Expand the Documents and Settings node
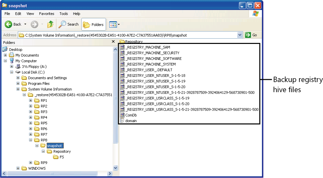Viewport: 323px width, 178px height. pyautogui.click(x=18, y=78)
